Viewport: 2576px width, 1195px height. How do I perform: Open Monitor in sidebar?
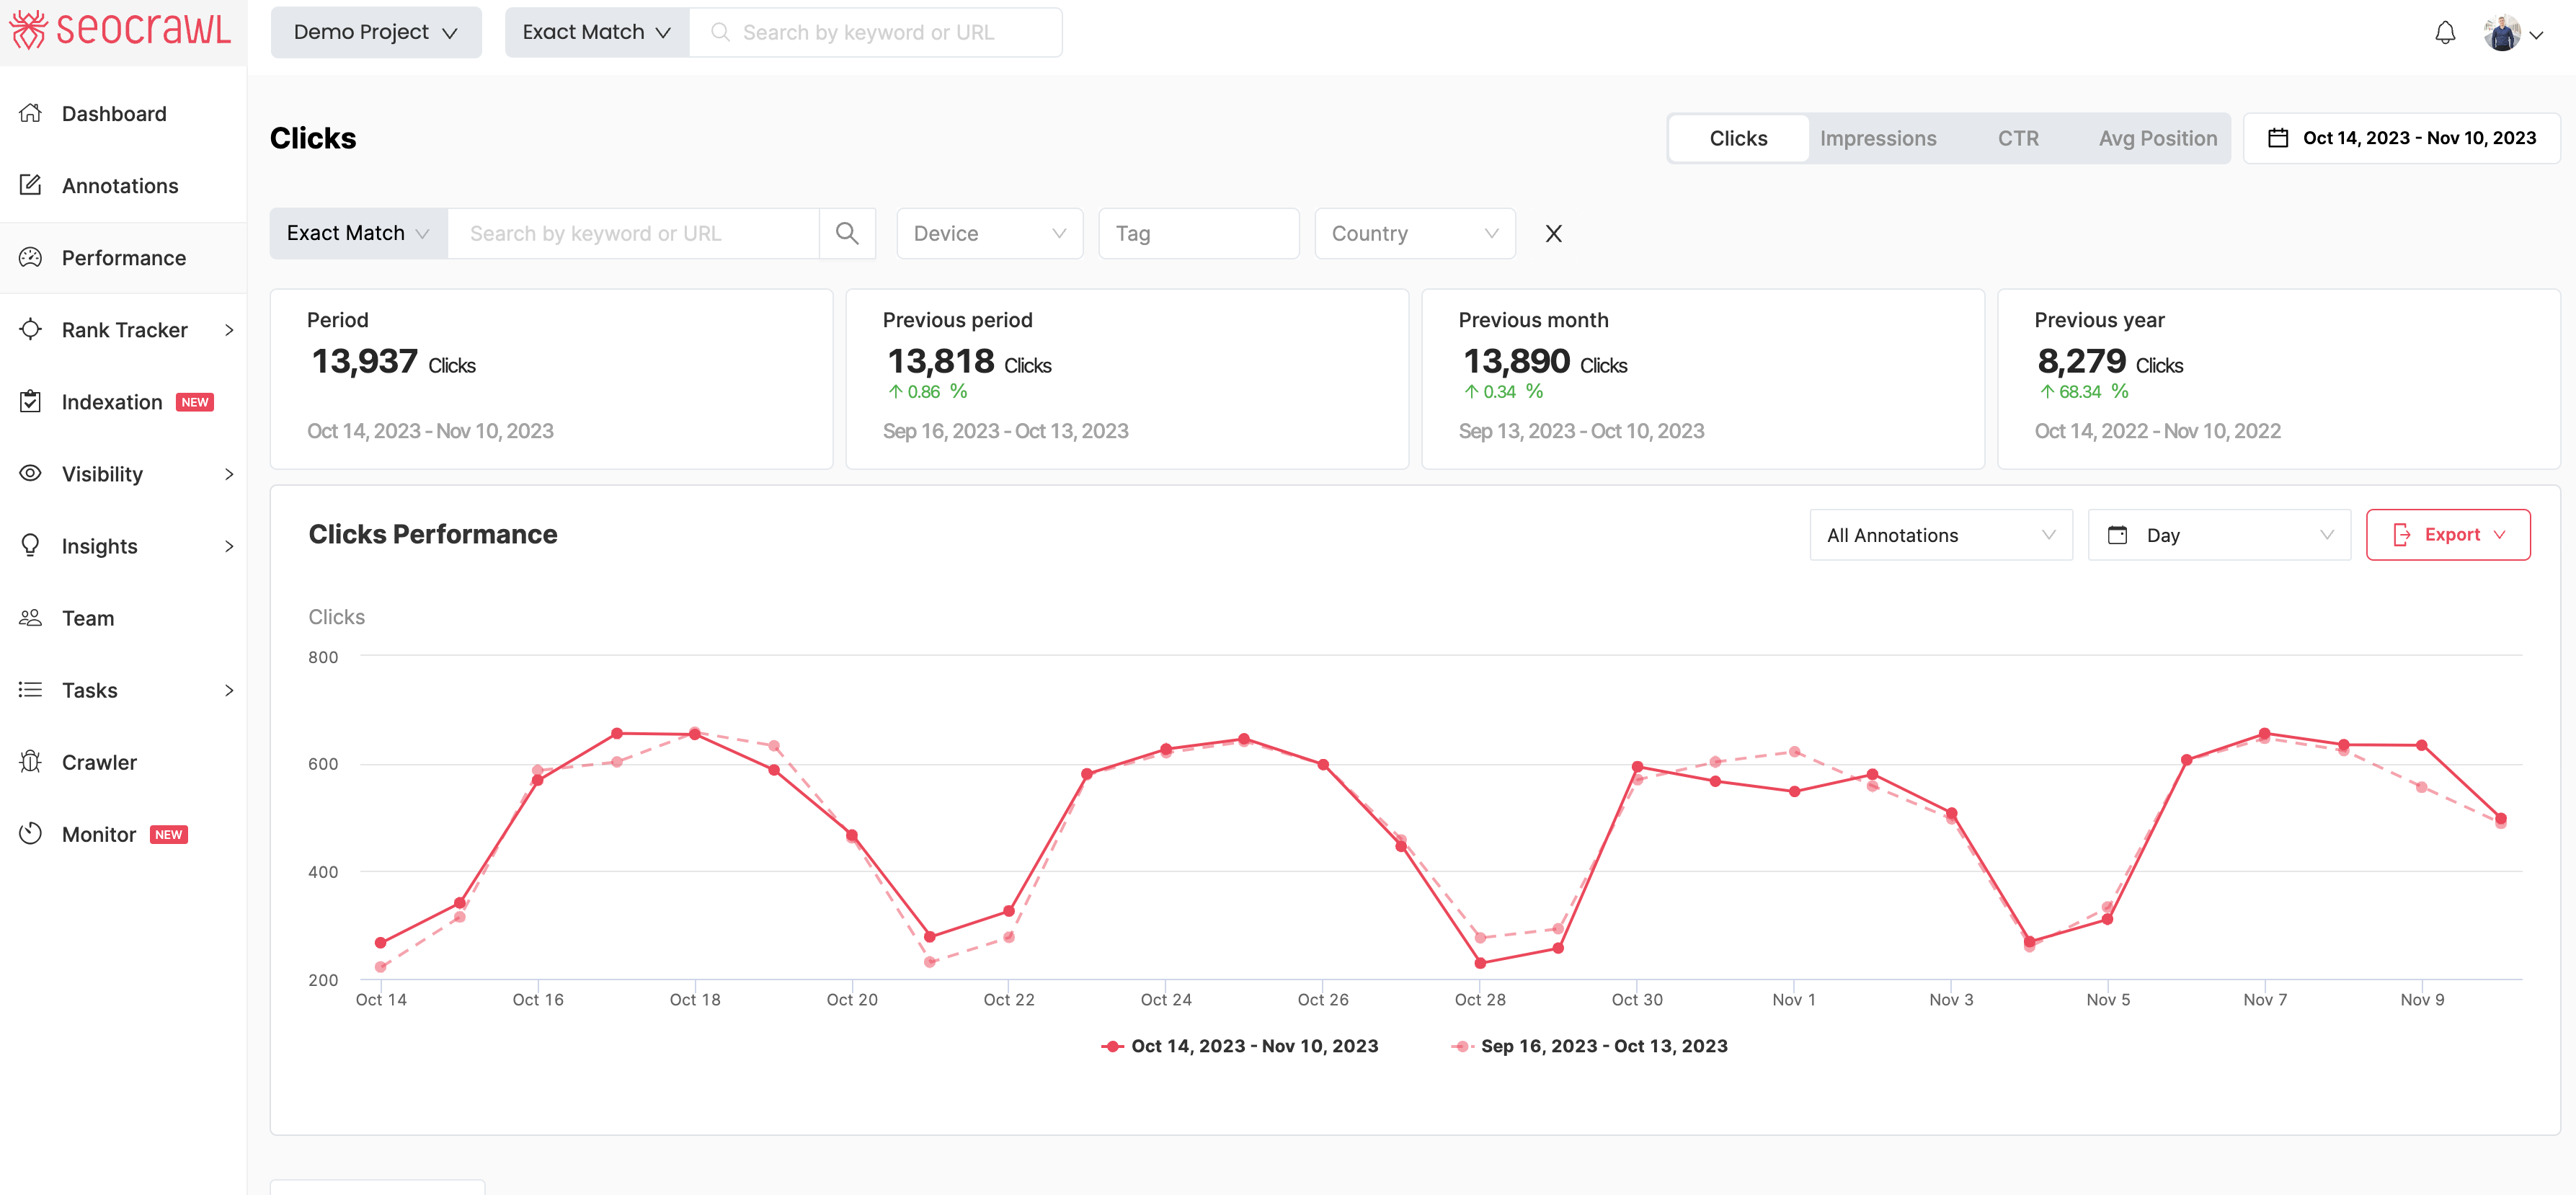coord(123,833)
